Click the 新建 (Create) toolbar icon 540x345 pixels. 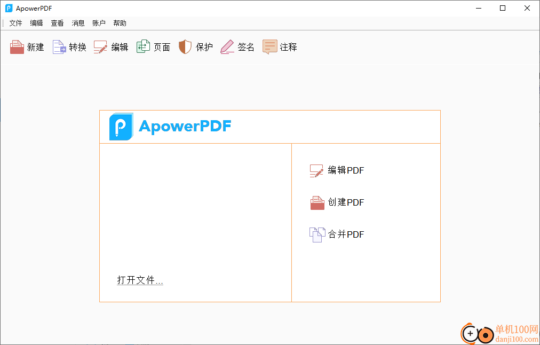[17, 47]
